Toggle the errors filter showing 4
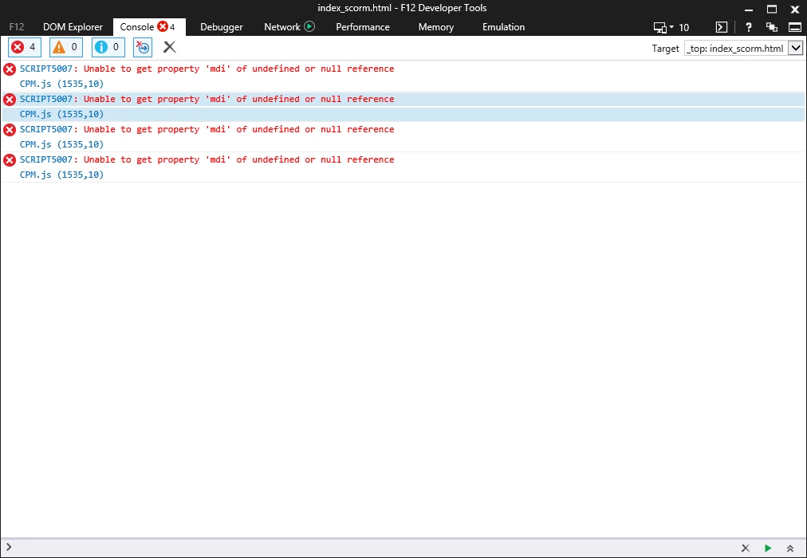This screenshot has width=807, height=558. (25, 47)
